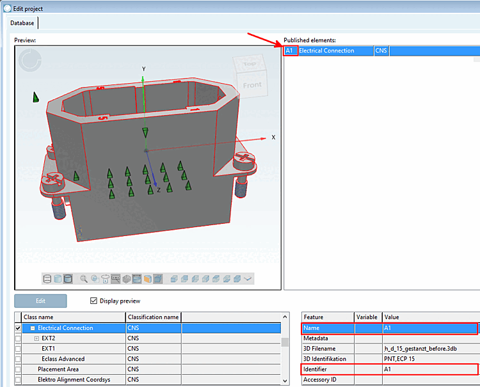Check the Placement Area class checkbox

tap(18, 369)
